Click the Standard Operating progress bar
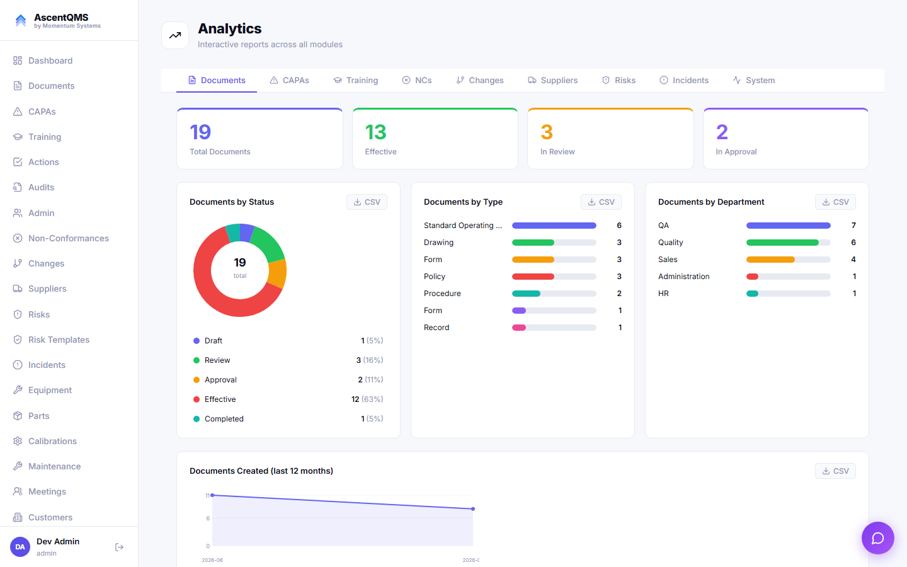 tap(554, 226)
